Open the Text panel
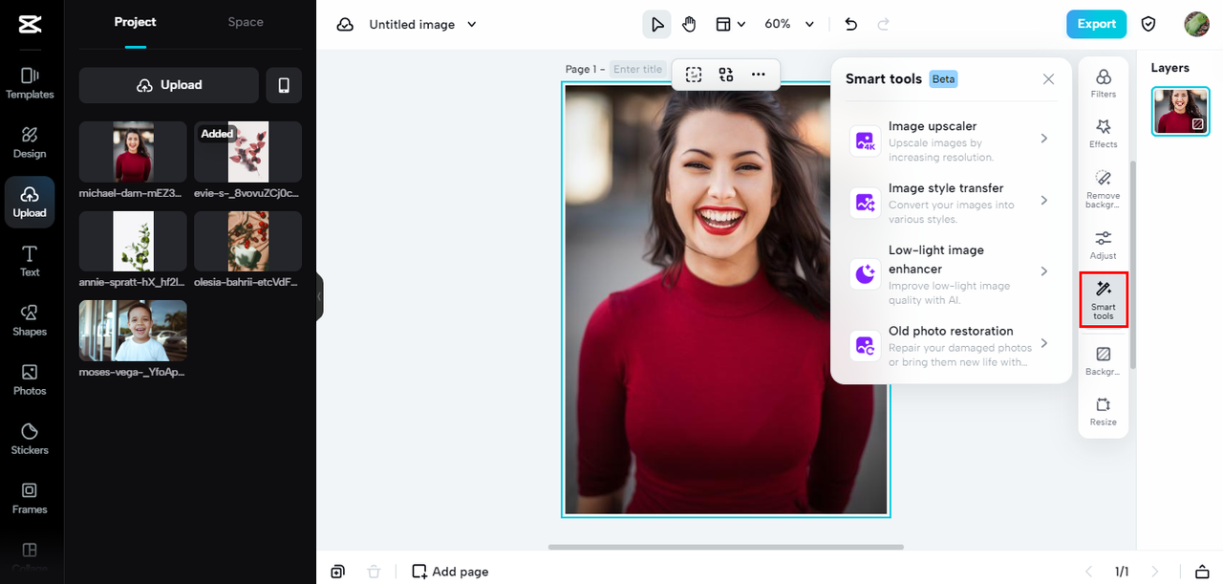Image resolution: width=1223 pixels, height=584 pixels. point(30,261)
